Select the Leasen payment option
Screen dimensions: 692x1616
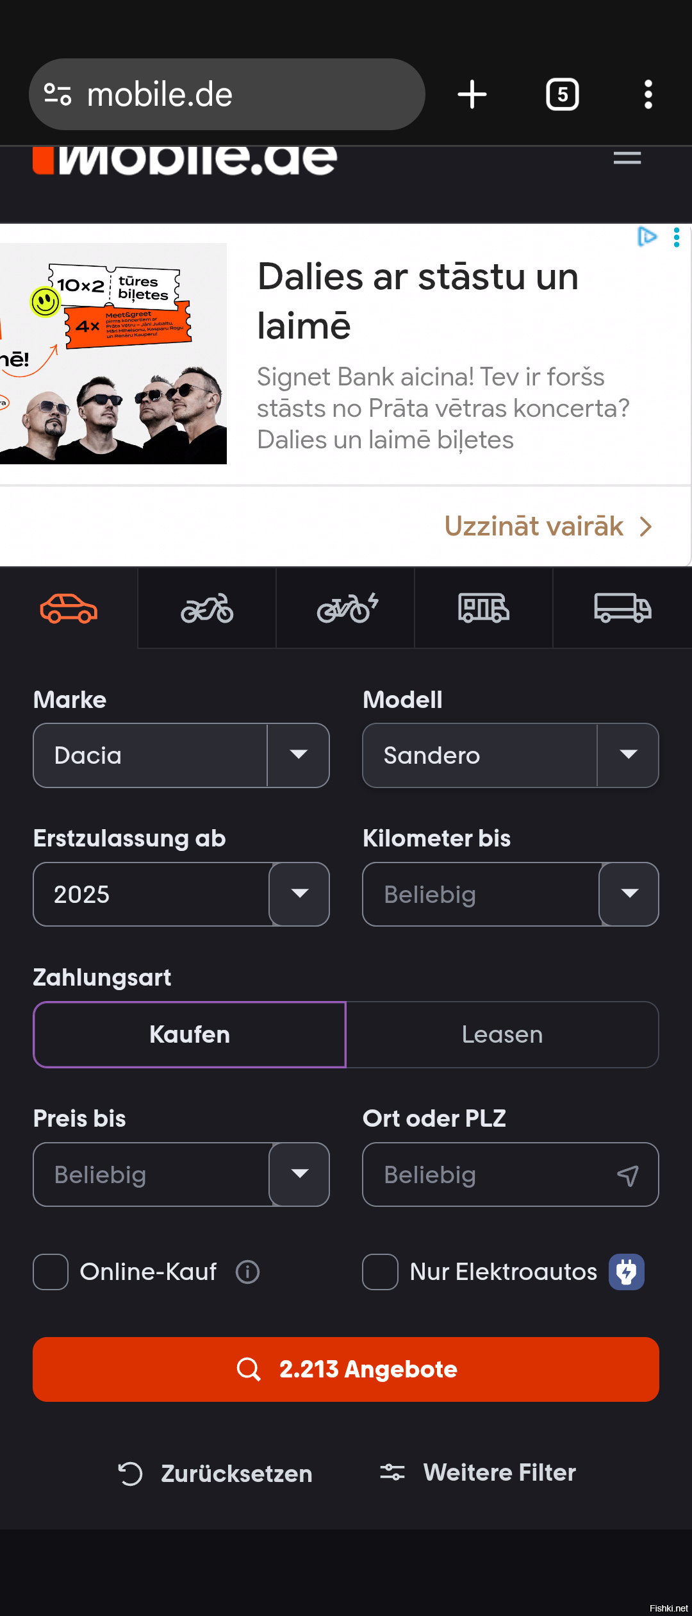click(x=502, y=1034)
